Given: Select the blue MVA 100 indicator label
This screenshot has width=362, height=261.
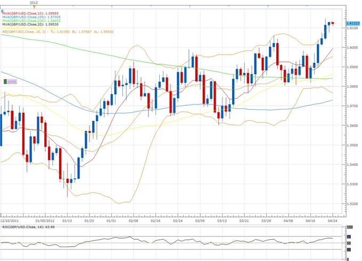Looking at the screenshot, I should point(30,16).
